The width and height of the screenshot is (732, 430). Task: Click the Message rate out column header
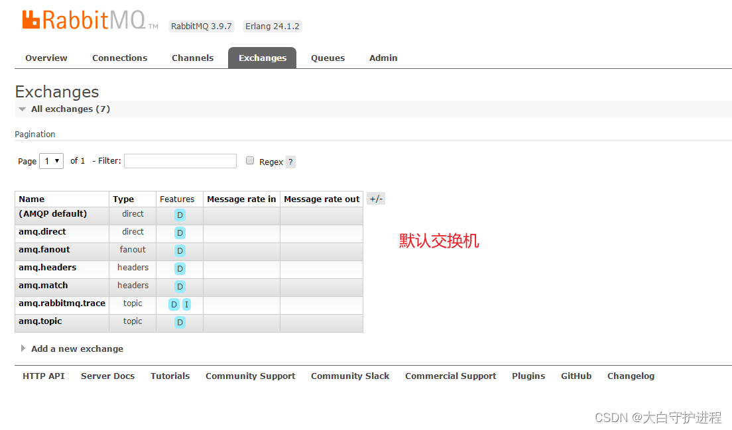click(x=322, y=199)
